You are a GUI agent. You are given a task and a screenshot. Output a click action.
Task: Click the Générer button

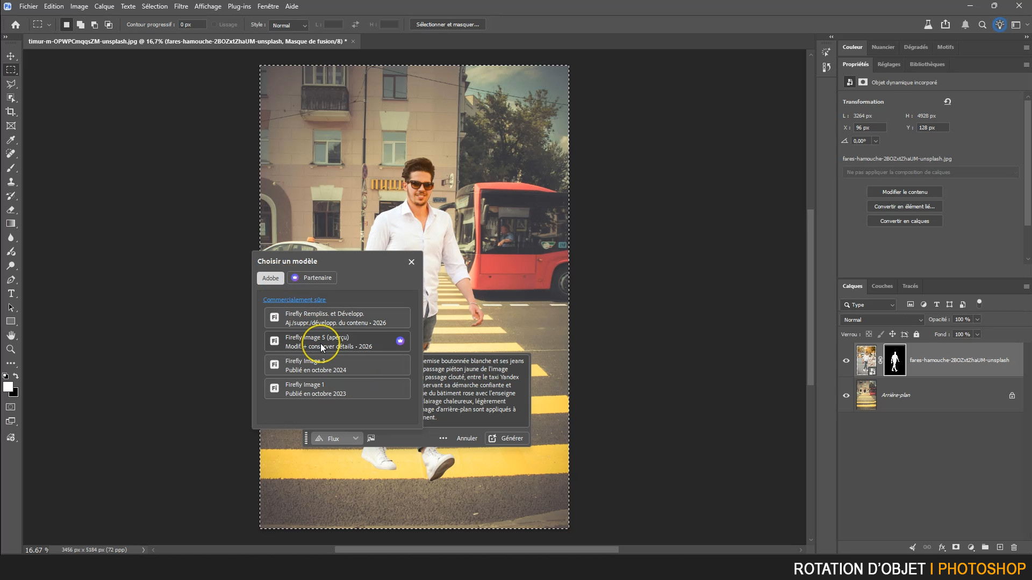(506, 438)
